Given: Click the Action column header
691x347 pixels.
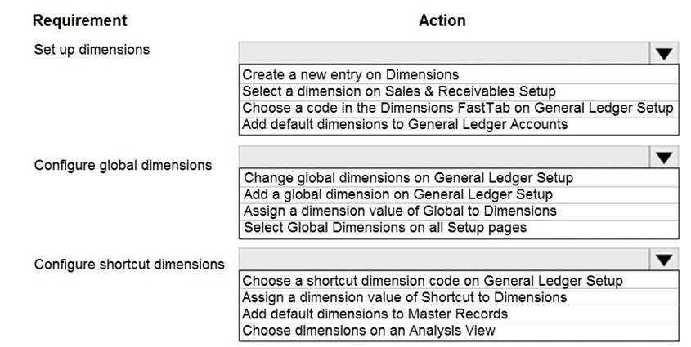Looking at the screenshot, I should [442, 20].
